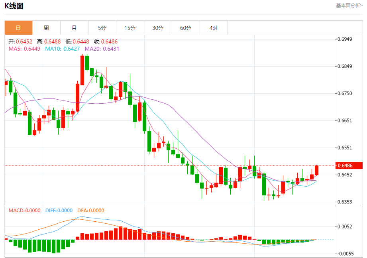This screenshot has width=367, height=258.
Task: Click the MACD:0.0000 indicator label
Action: click(25, 210)
